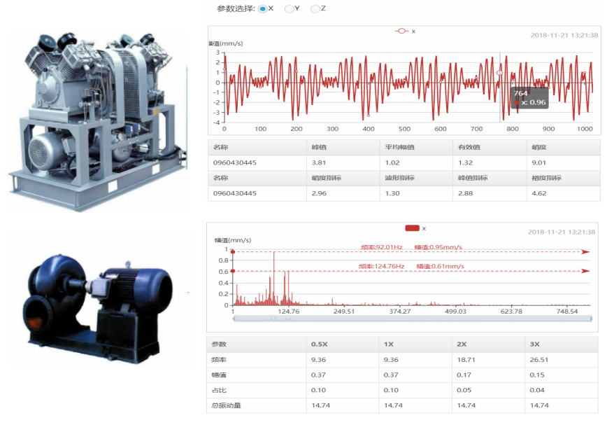Click the right handle of spectrum zoom slider

[592, 319]
